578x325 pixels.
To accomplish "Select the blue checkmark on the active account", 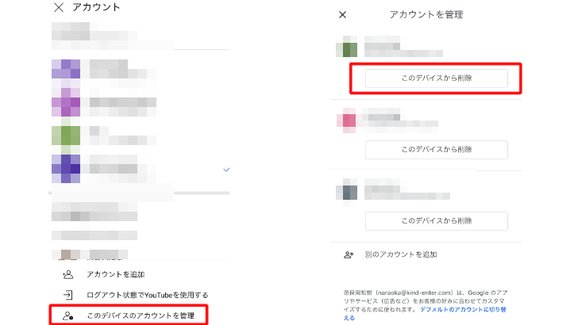I will point(226,170).
